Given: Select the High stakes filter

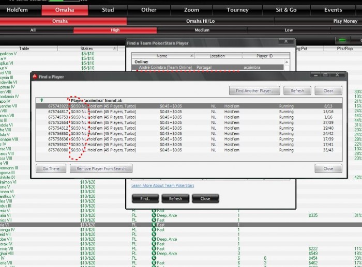Looking at the screenshot, I should (115, 30).
